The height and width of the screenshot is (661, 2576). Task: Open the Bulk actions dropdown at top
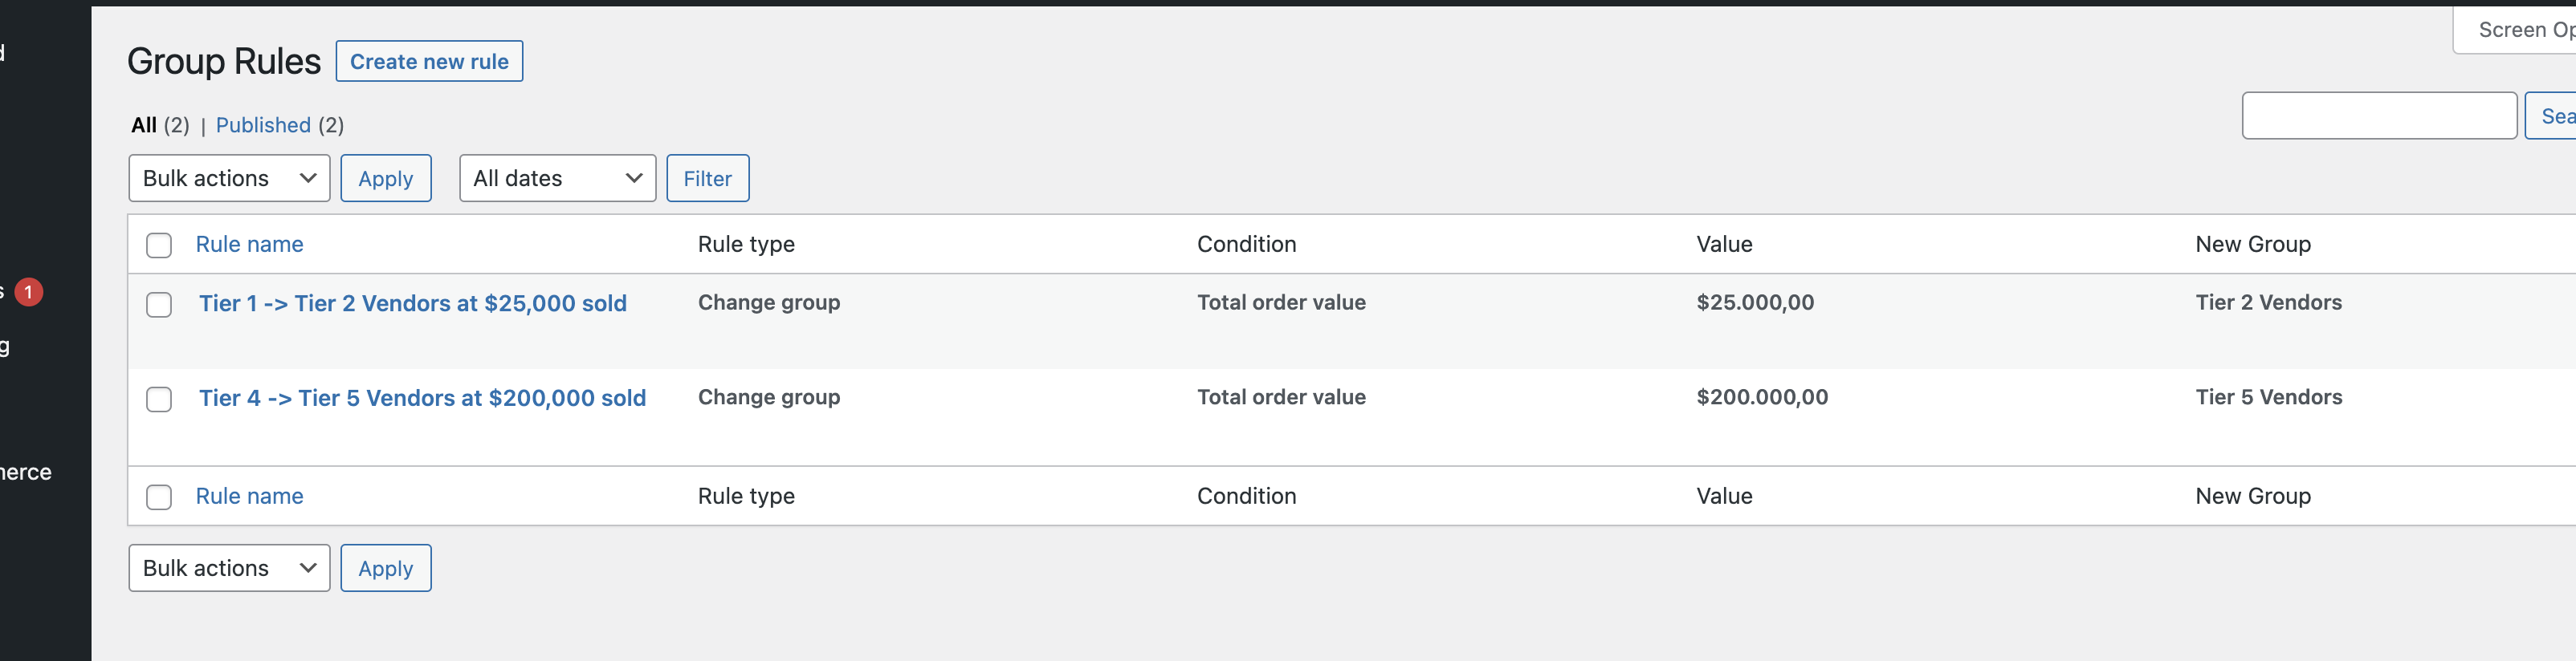click(228, 178)
